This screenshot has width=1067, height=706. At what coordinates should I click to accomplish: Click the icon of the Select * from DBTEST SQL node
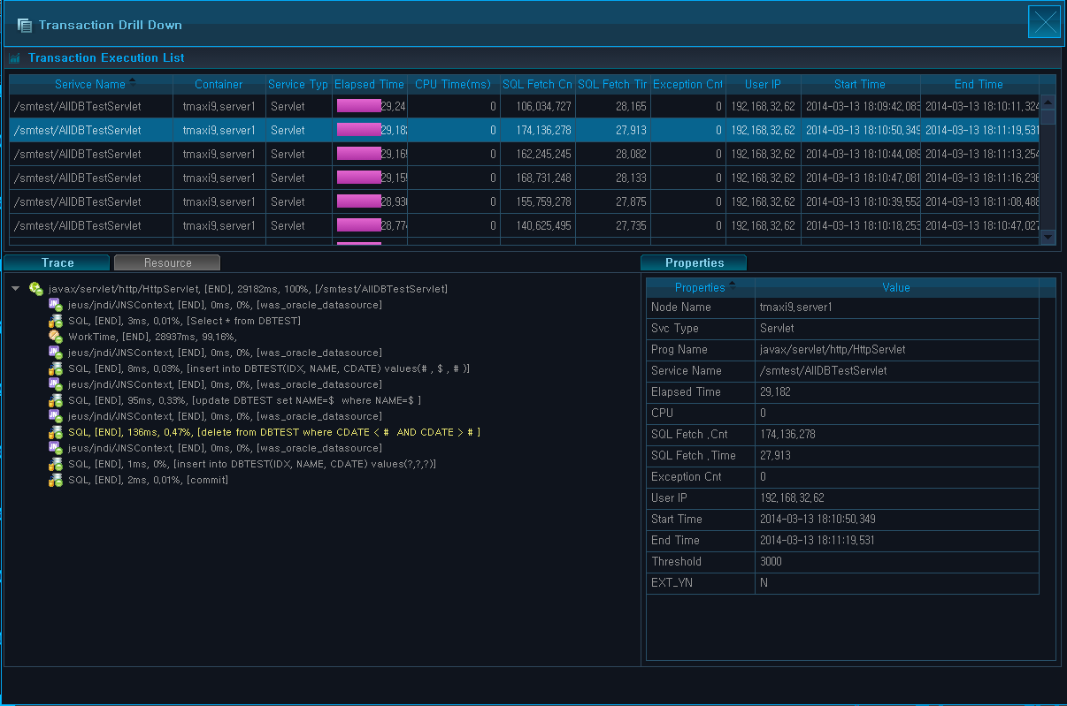point(56,321)
